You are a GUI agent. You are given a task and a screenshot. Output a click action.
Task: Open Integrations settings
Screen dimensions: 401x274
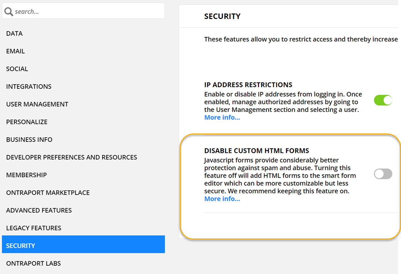(x=29, y=86)
